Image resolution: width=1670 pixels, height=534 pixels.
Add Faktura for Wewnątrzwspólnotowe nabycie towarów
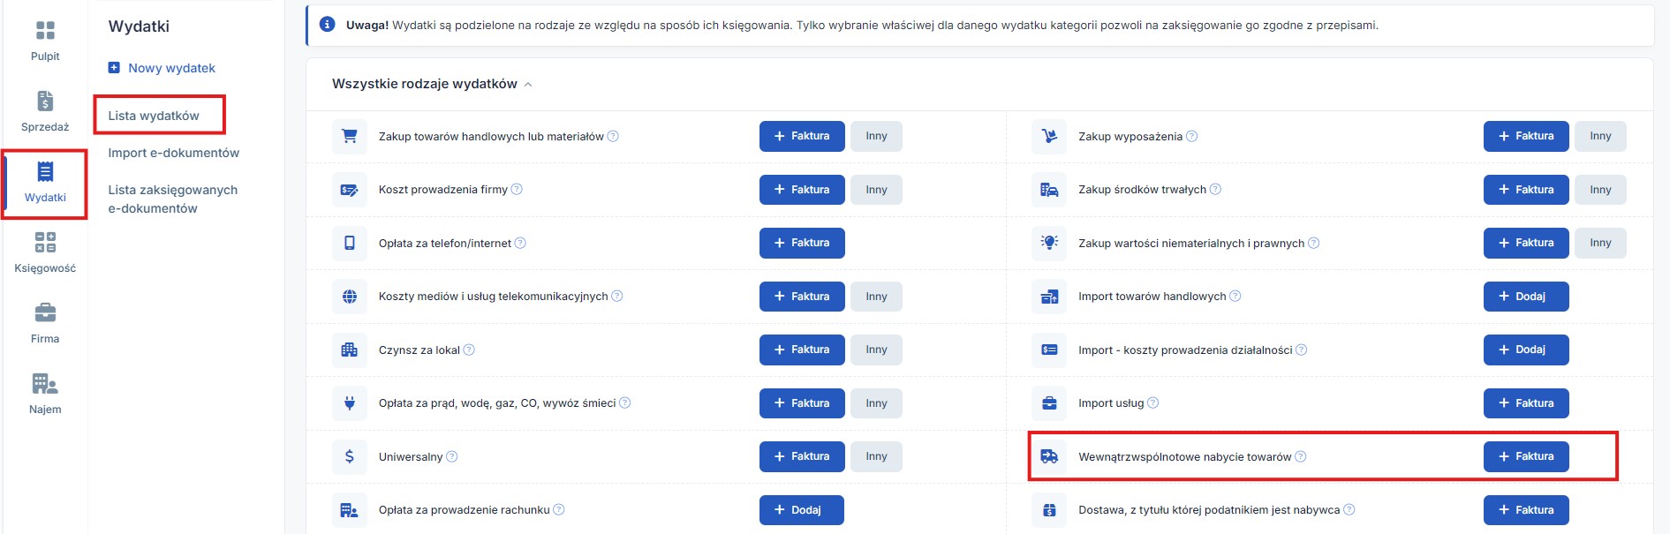(x=1525, y=456)
